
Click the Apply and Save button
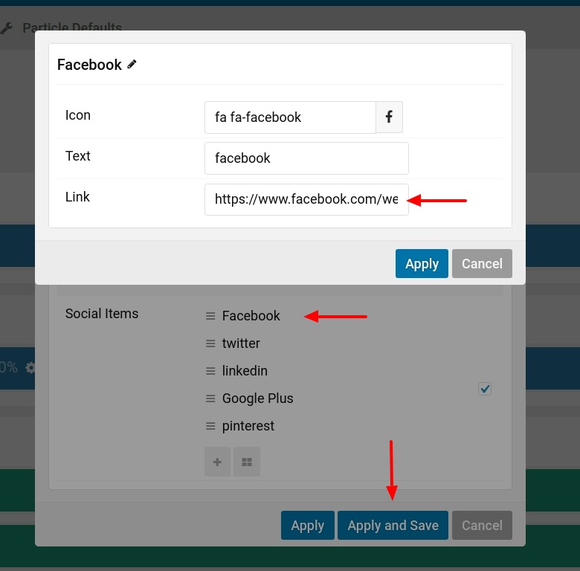(393, 526)
